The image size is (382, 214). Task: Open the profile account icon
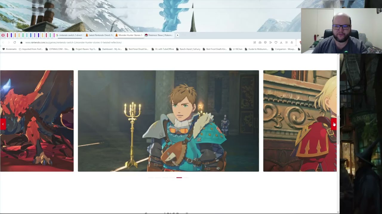[292, 43]
